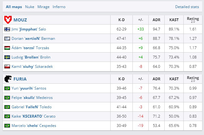Click the Brazil flag beside KSCERATO
This screenshot has height=135, width=204.
click(x=7, y=116)
